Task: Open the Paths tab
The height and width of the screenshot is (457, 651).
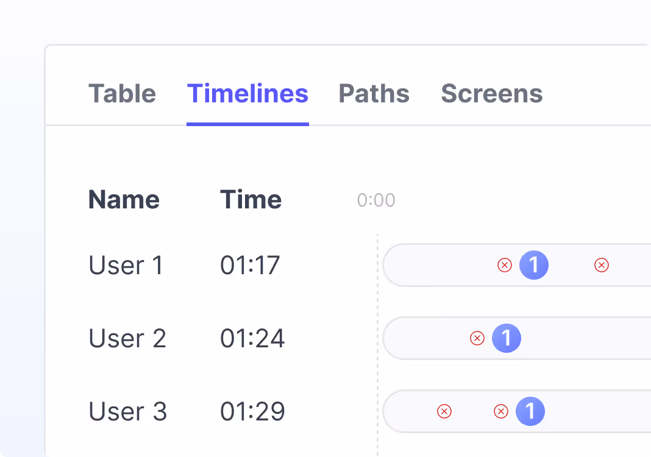Action: coord(374,93)
